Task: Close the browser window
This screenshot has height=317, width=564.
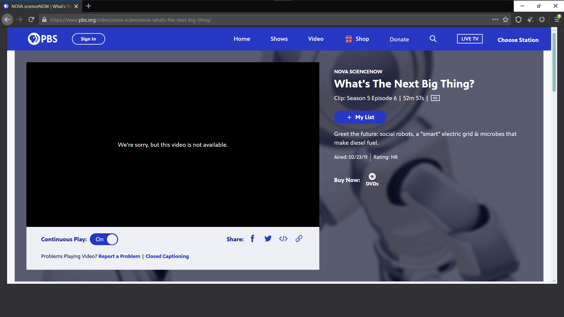Action: [x=555, y=6]
